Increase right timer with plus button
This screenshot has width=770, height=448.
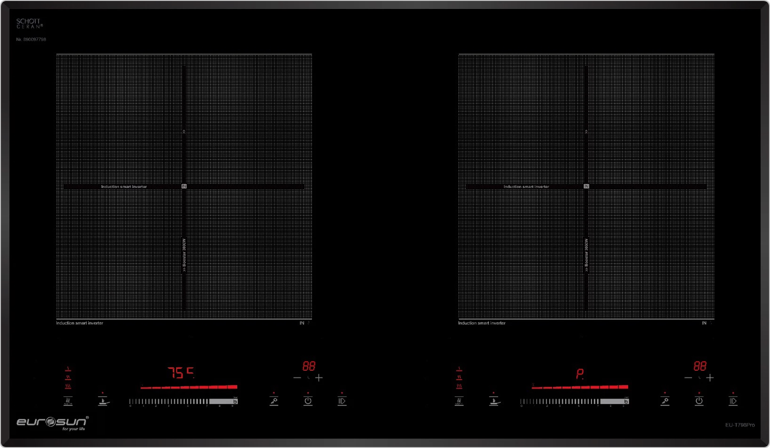(710, 377)
